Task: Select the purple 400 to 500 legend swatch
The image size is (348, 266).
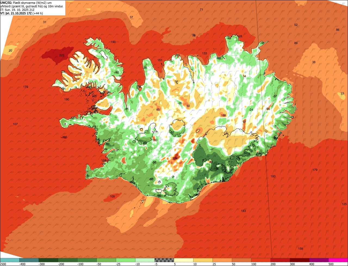Action: point(319,260)
